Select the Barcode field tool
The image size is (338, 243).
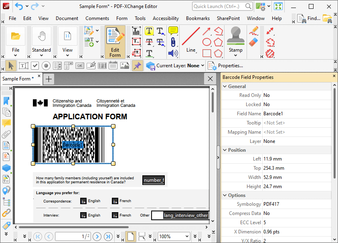tap(102, 66)
